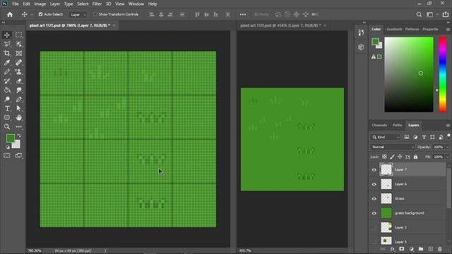Toggle Quick Mask mode

[x=7, y=156]
